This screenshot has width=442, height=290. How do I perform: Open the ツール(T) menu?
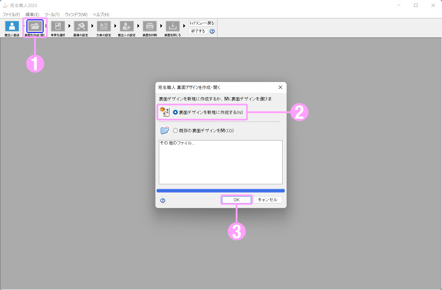pyautogui.click(x=52, y=14)
